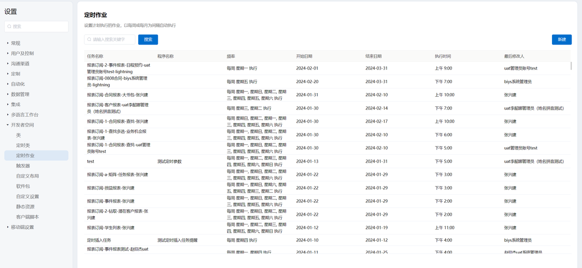582x268 pixels.
Task: Click the magnifier icon in sidebar search
Action: [10, 26]
